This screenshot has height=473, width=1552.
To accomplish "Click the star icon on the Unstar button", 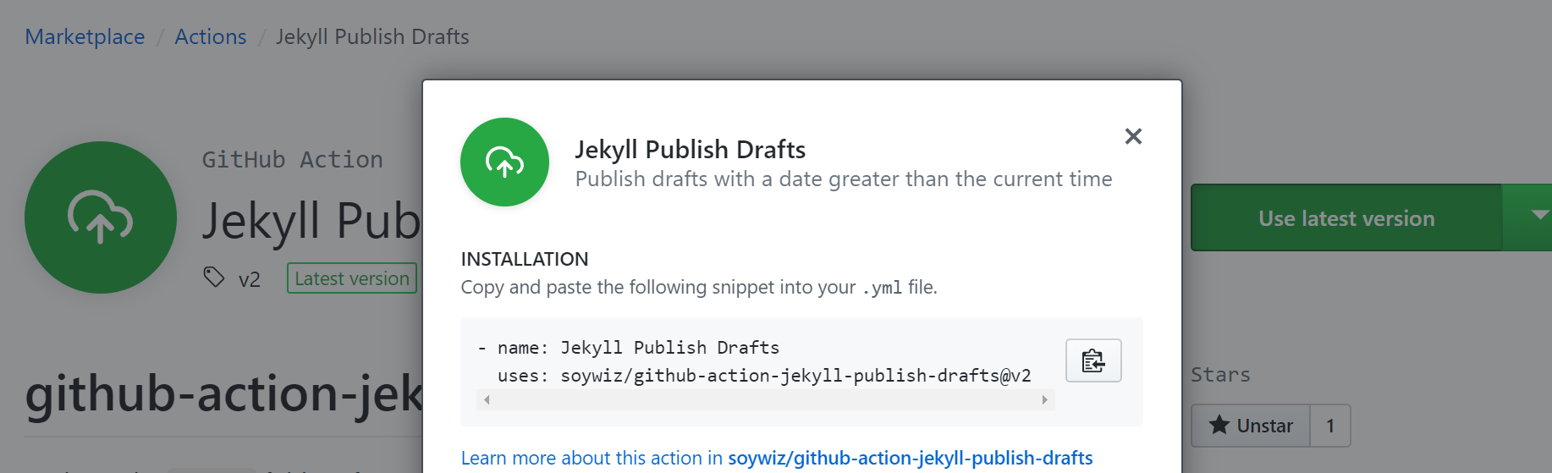I will coord(1219,425).
